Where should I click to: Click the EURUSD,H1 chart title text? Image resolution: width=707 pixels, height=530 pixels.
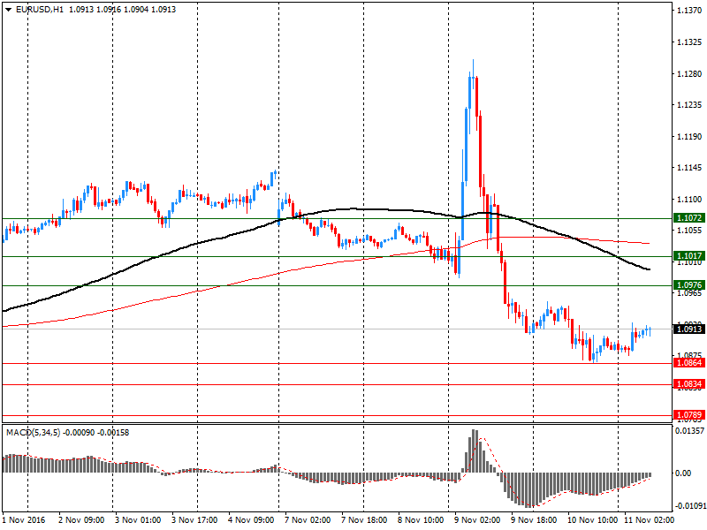point(40,10)
